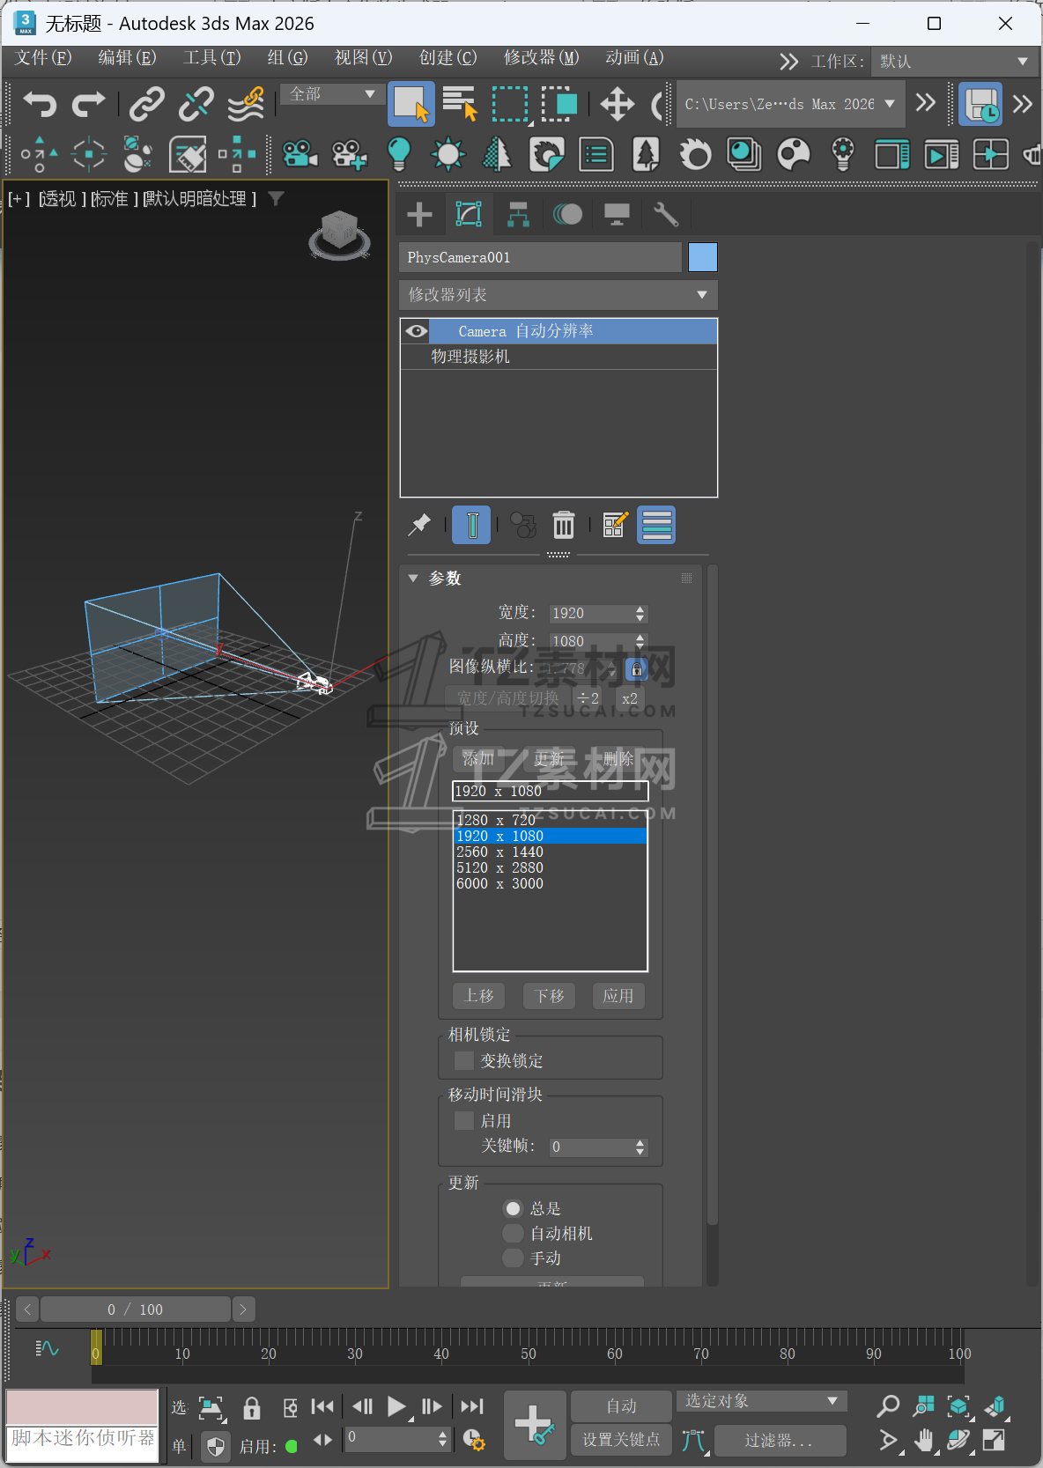Open the 修改器(M) menu
The image size is (1043, 1468).
[x=542, y=58]
